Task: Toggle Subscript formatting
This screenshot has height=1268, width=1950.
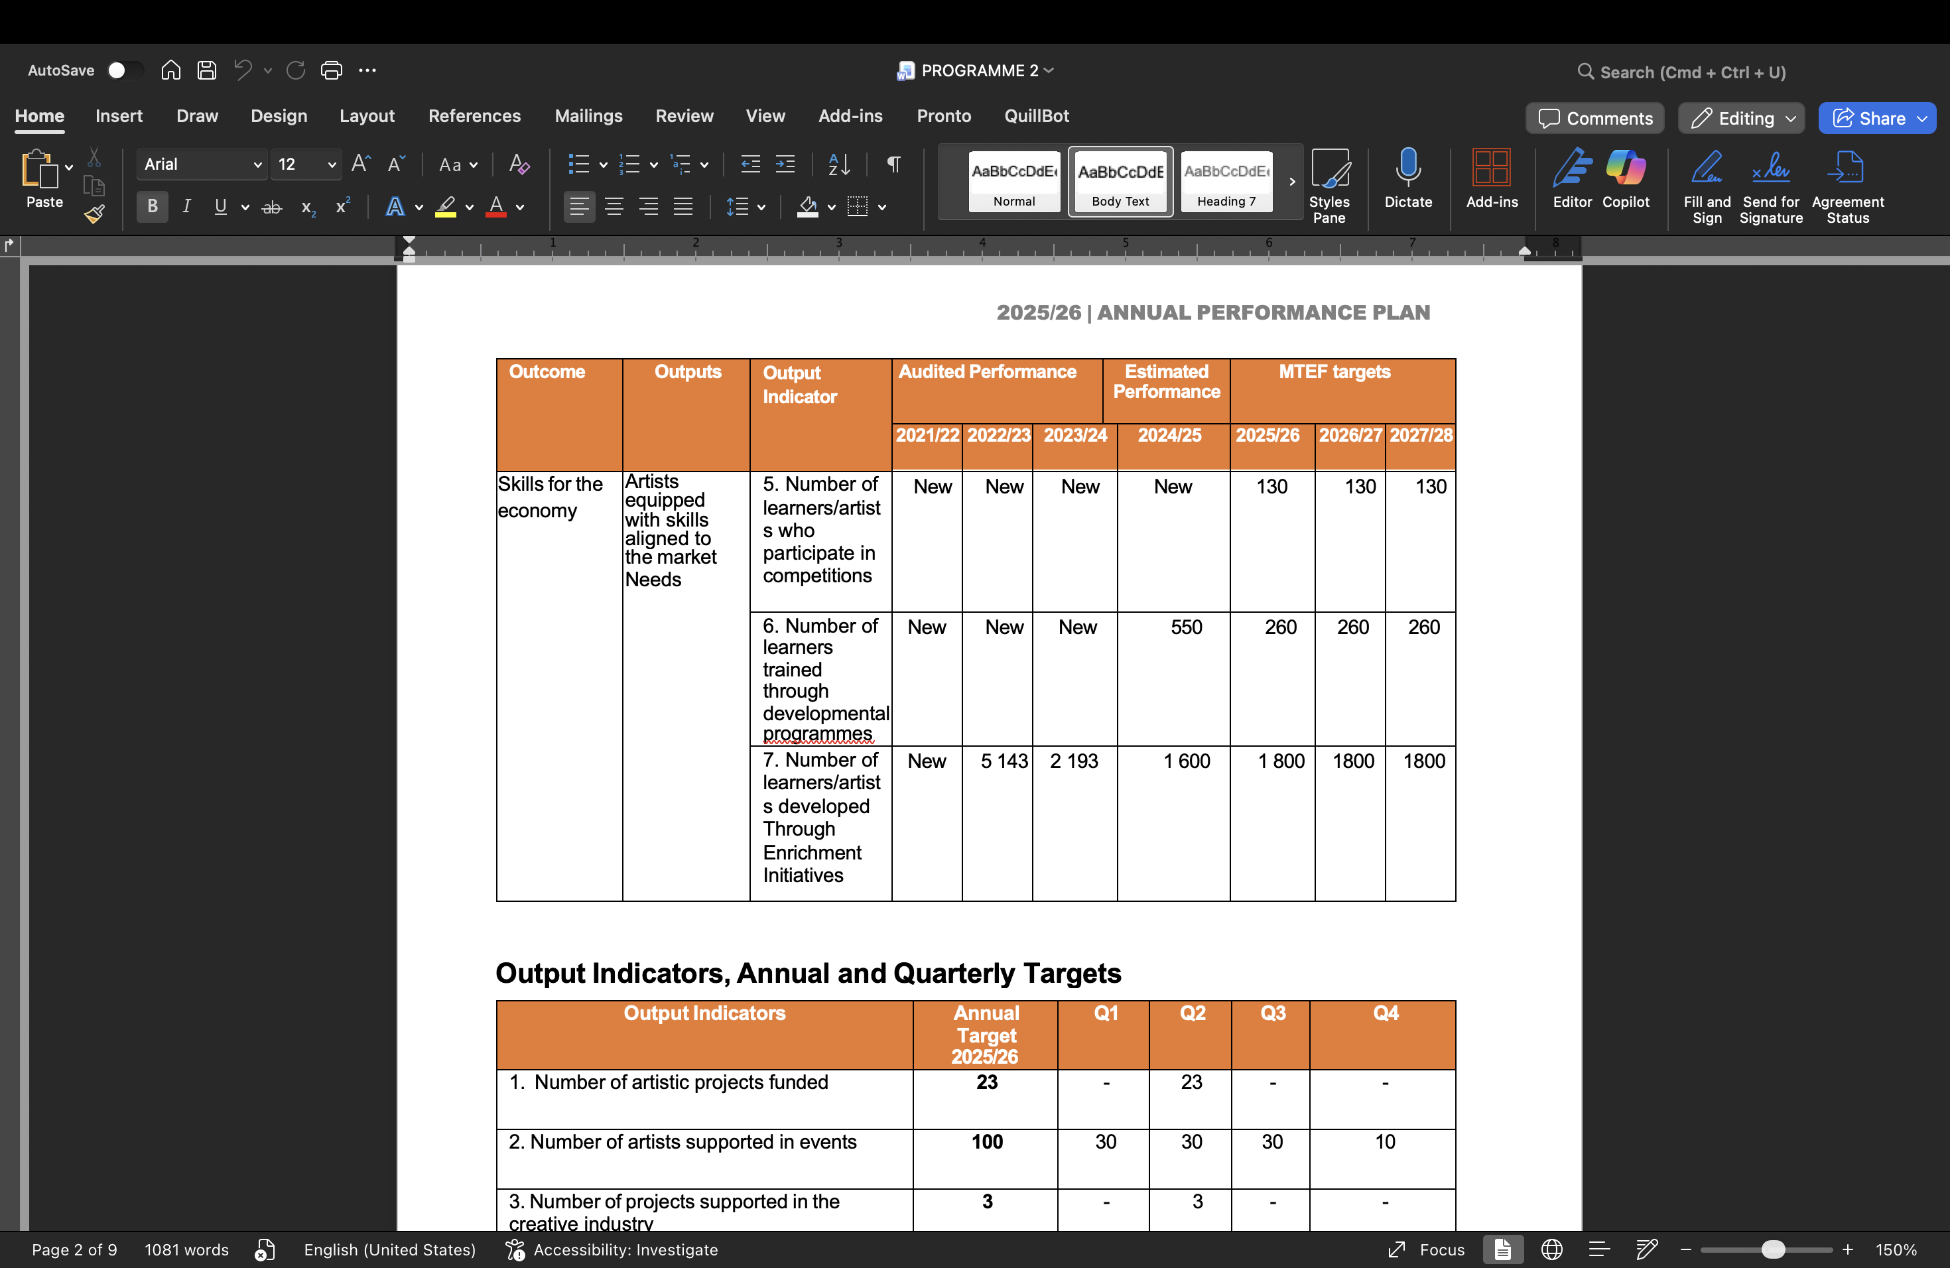Action: coord(308,208)
